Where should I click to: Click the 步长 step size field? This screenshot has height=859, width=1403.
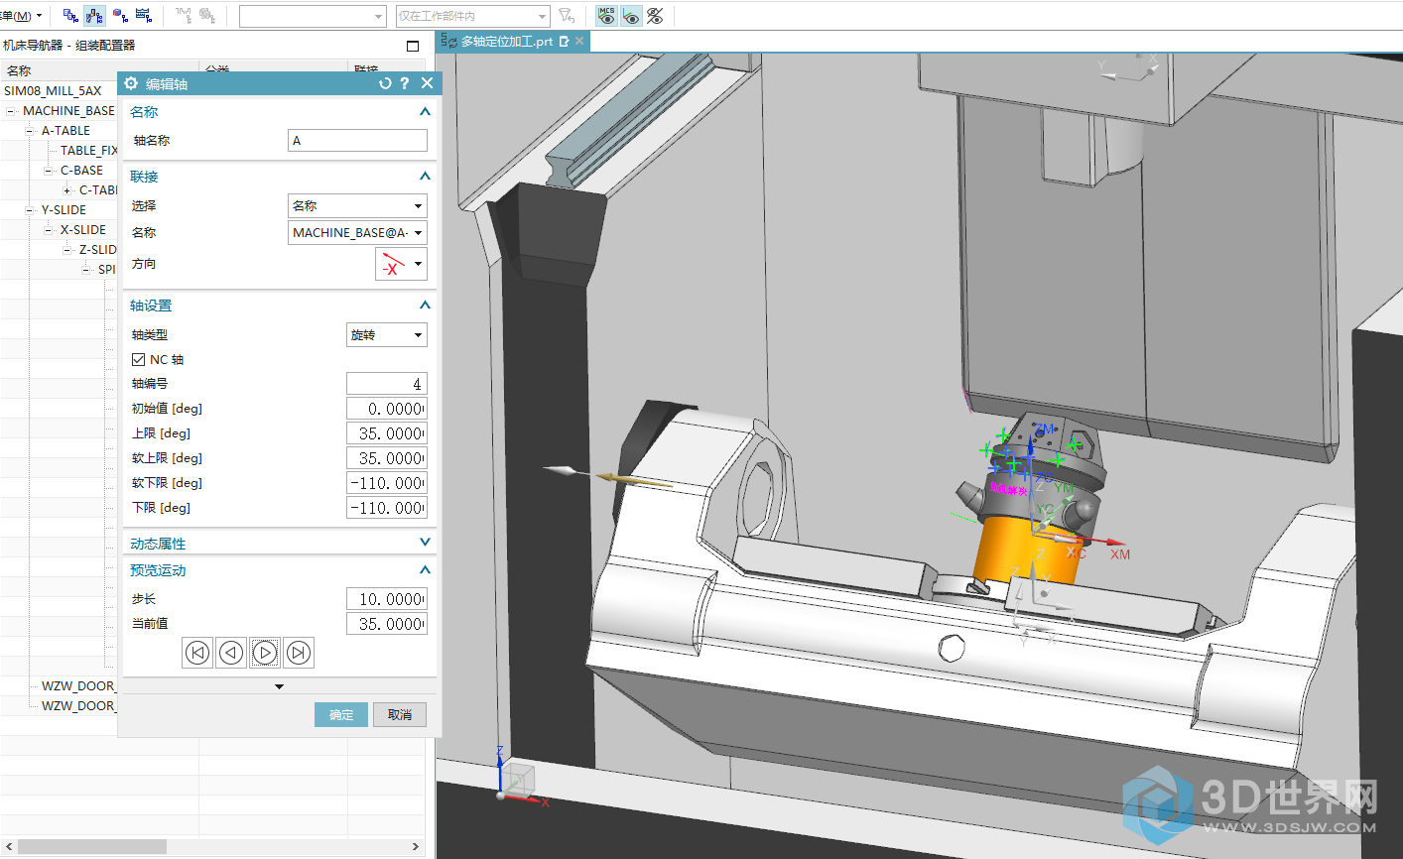tap(387, 599)
